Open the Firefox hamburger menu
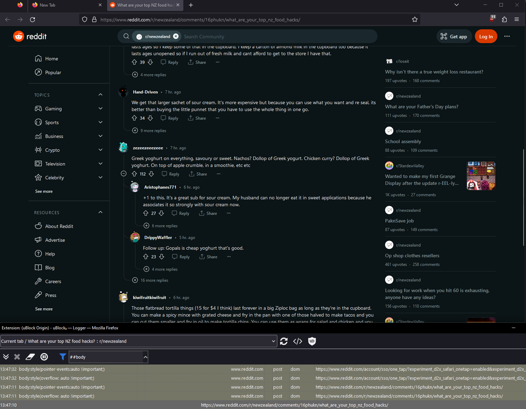 [517, 20]
